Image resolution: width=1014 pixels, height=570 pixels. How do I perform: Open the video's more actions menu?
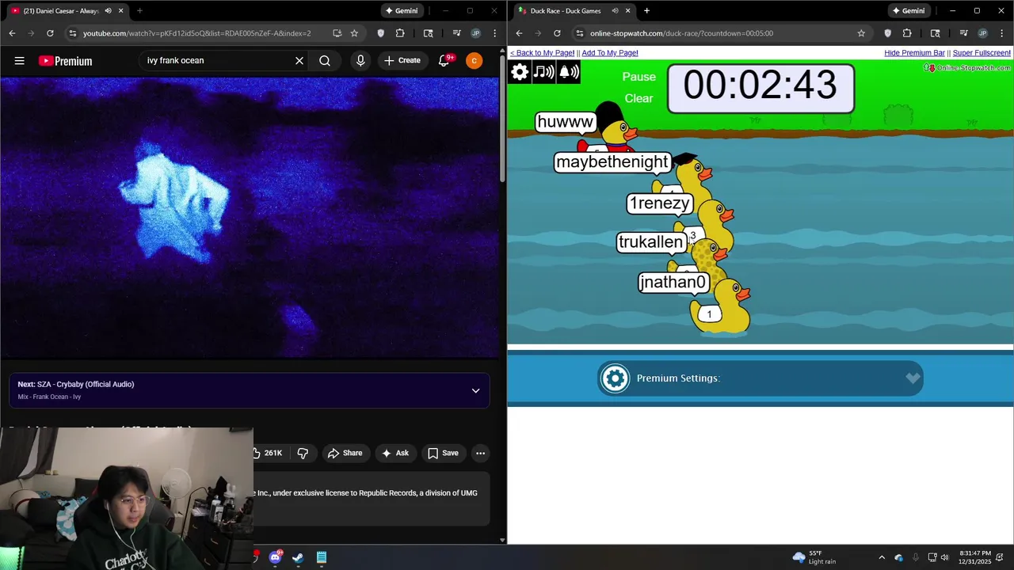[480, 453]
